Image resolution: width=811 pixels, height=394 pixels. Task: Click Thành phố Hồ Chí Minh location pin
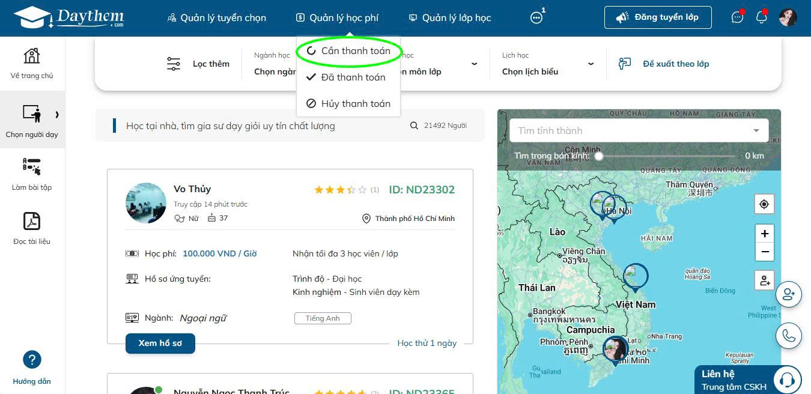point(366,219)
